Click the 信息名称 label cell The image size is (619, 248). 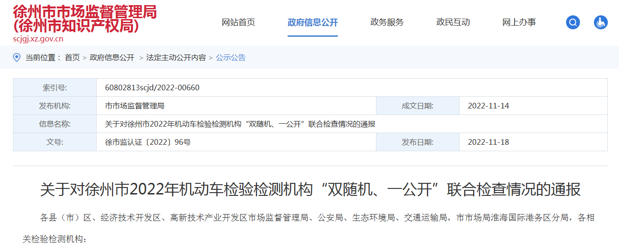point(55,124)
